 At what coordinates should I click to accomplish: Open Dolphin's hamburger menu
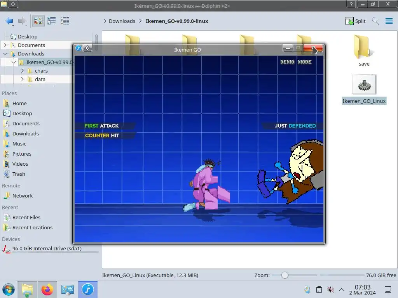point(389,21)
